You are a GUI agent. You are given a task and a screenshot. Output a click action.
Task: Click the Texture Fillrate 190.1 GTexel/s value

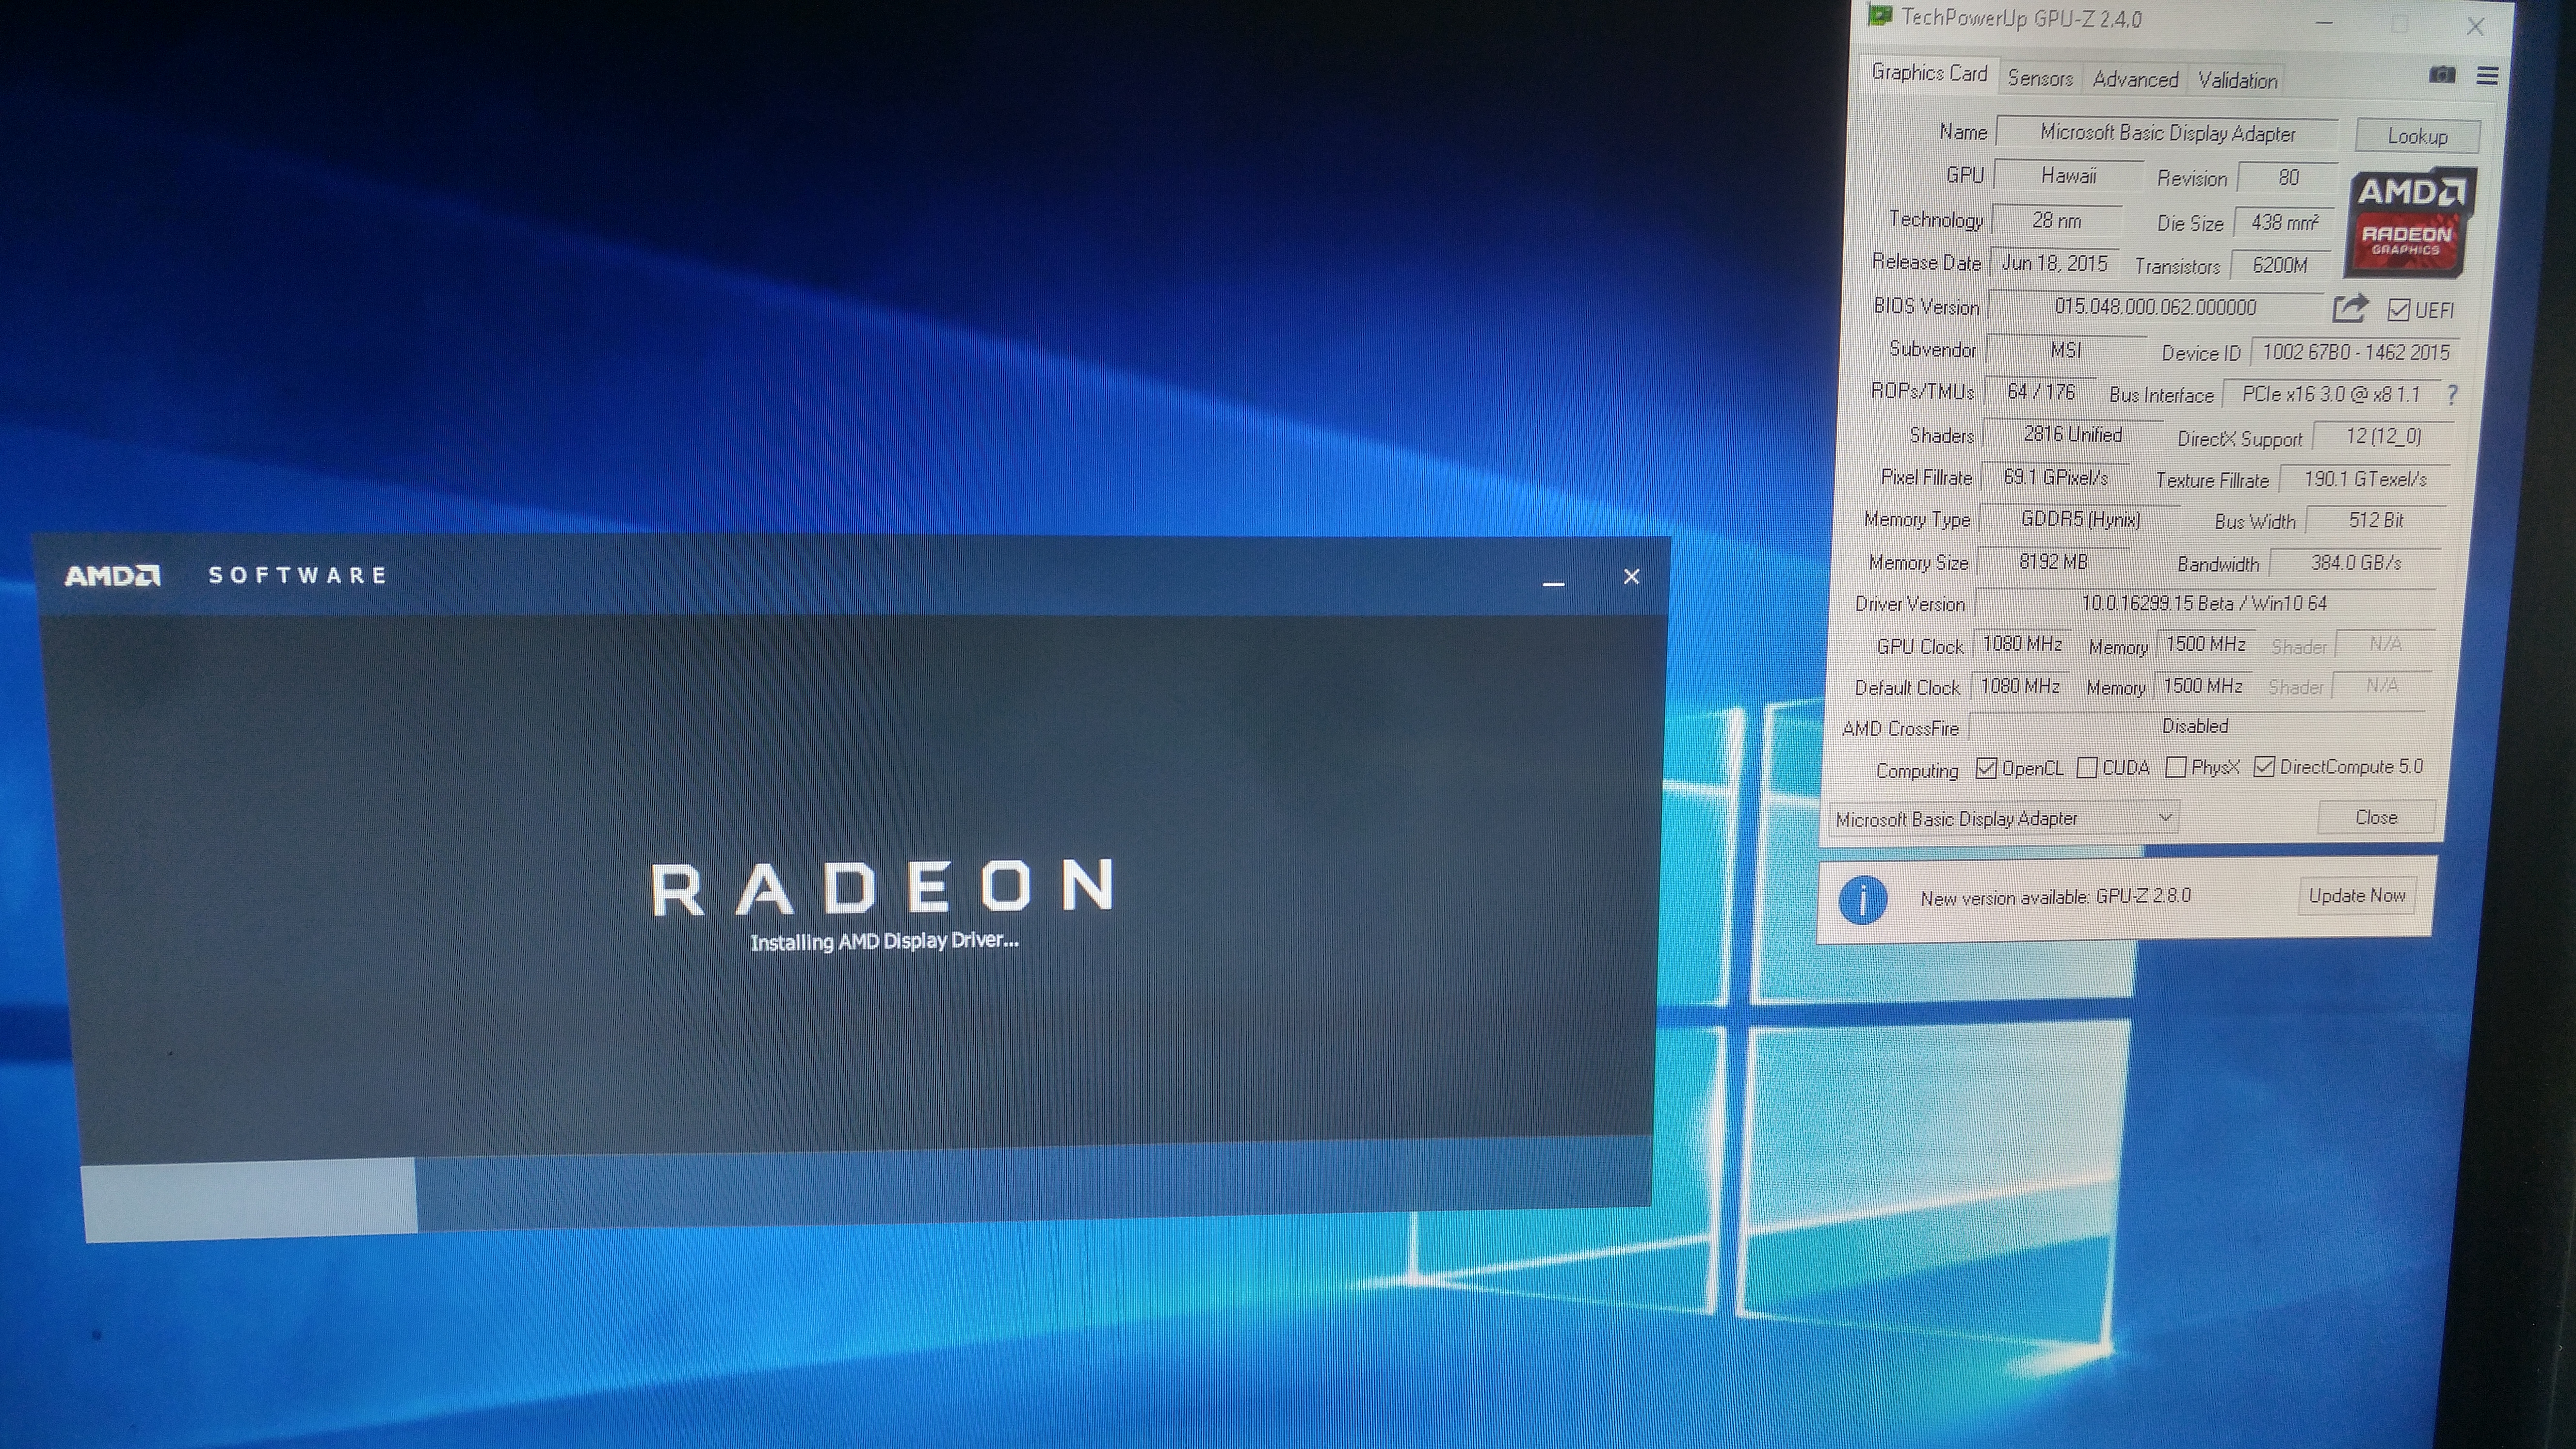coord(2365,479)
